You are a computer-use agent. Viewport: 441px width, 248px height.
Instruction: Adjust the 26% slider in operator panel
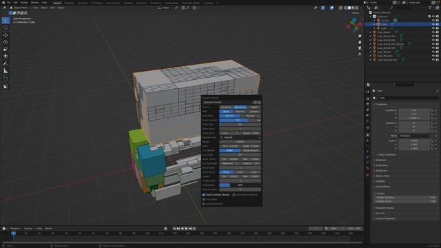coord(240,185)
